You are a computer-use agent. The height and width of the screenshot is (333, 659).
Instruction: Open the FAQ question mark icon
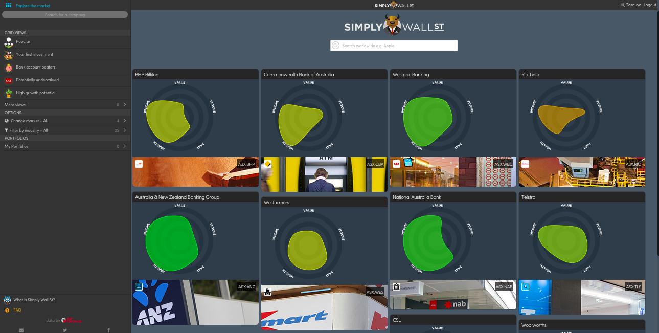tap(8, 310)
